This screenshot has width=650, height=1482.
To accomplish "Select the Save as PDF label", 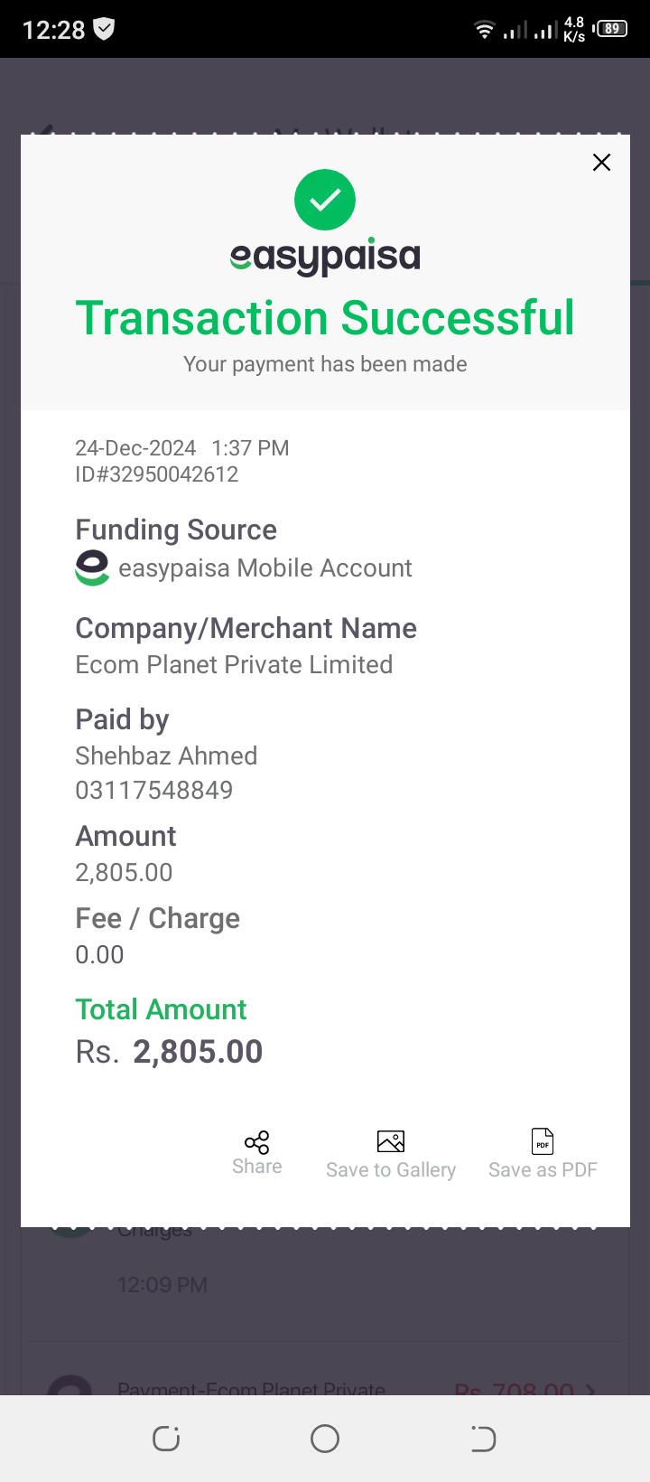I will [x=543, y=1170].
